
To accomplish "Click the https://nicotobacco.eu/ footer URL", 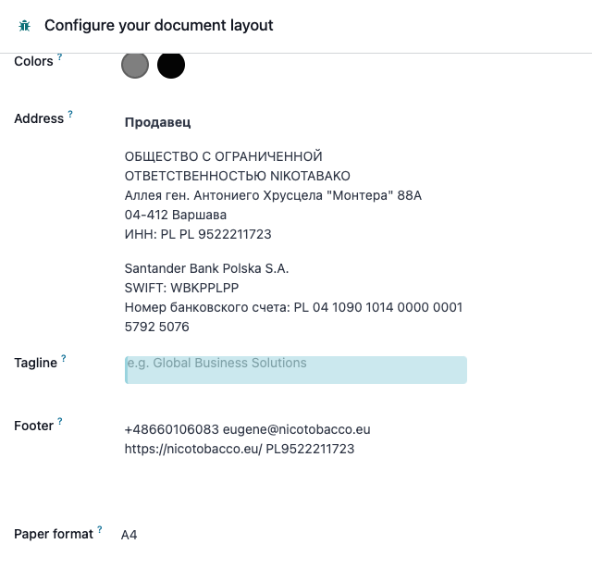I will [x=193, y=449].
